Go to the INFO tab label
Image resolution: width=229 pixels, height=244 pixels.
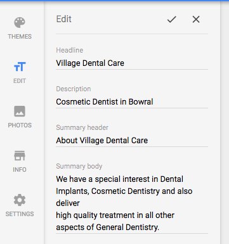click(20, 170)
